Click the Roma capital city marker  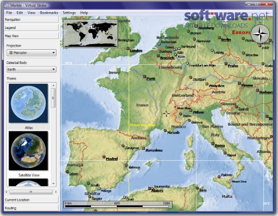click(213, 143)
